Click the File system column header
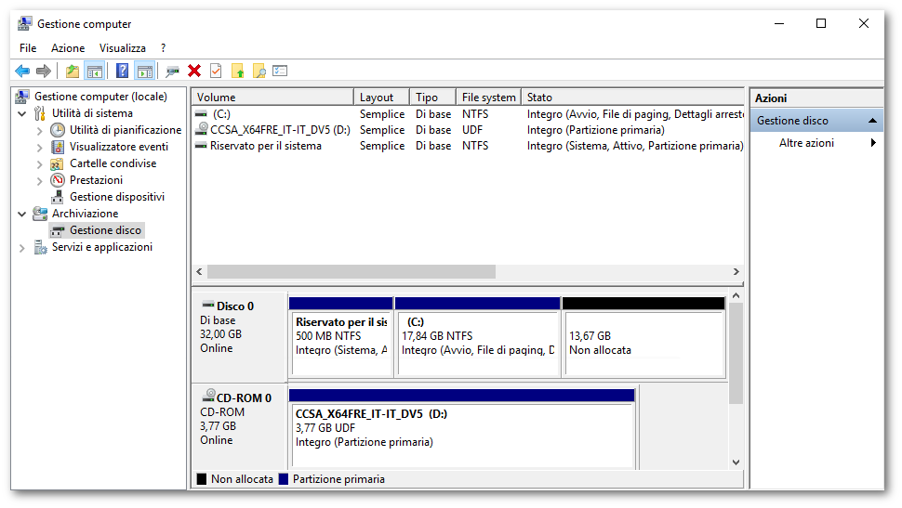 pos(488,98)
